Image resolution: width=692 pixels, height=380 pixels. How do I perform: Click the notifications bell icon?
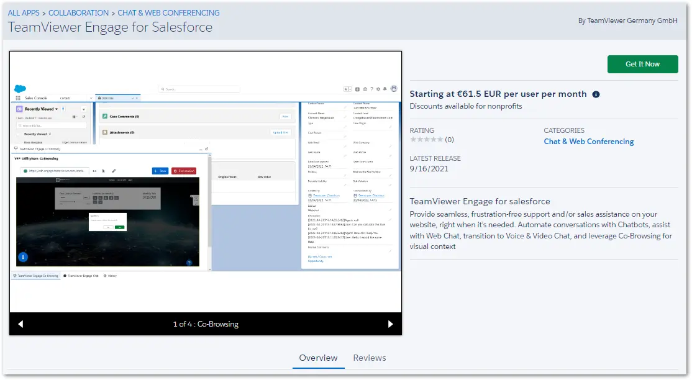(385, 89)
